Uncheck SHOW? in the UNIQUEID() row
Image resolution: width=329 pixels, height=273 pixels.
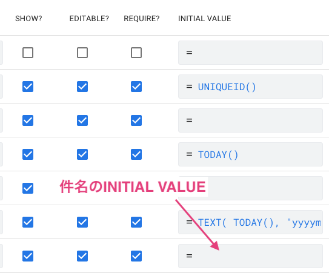28,87
